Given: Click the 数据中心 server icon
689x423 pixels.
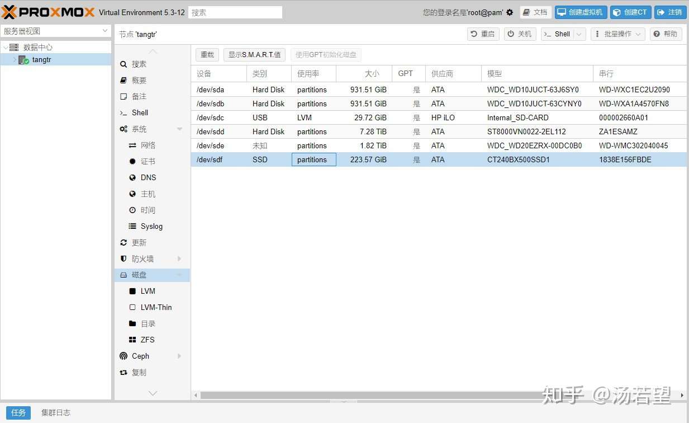Looking at the screenshot, I should pos(15,48).
